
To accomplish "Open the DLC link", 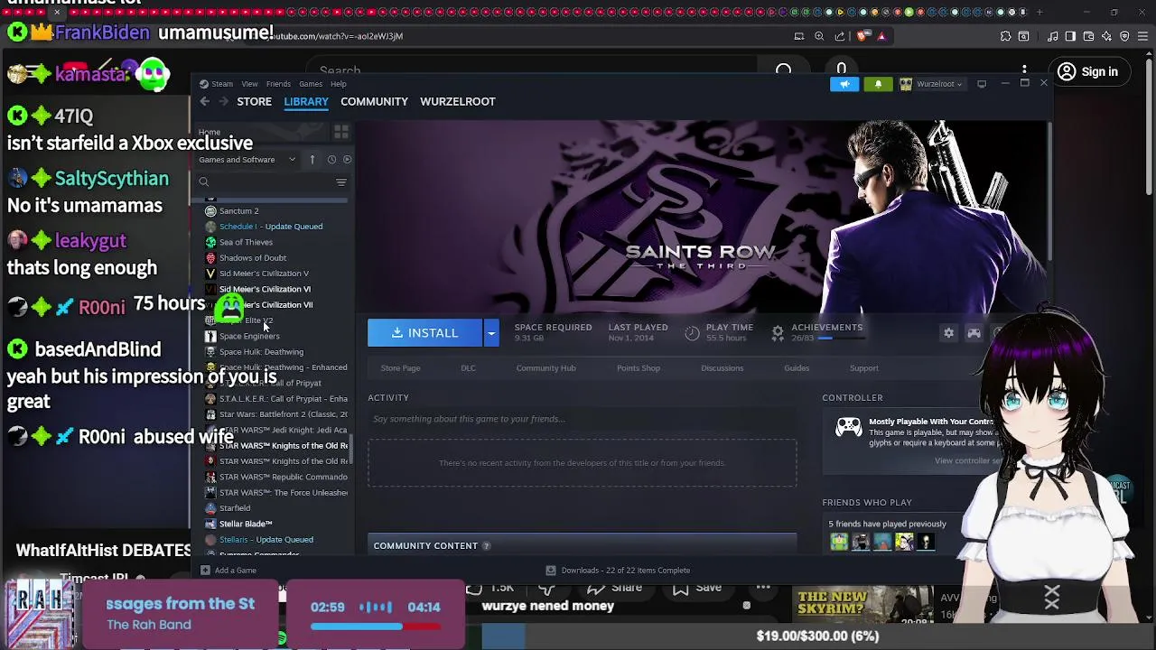I will 468,368.
